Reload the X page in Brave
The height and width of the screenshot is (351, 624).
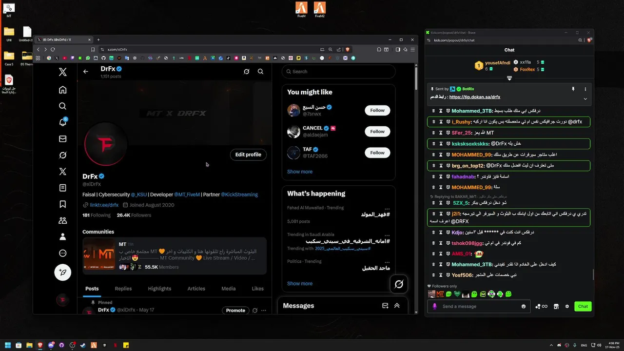click(52, 49)
